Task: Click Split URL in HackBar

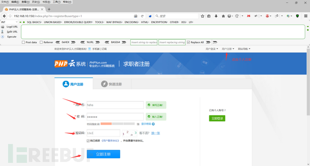Action: 12,31
